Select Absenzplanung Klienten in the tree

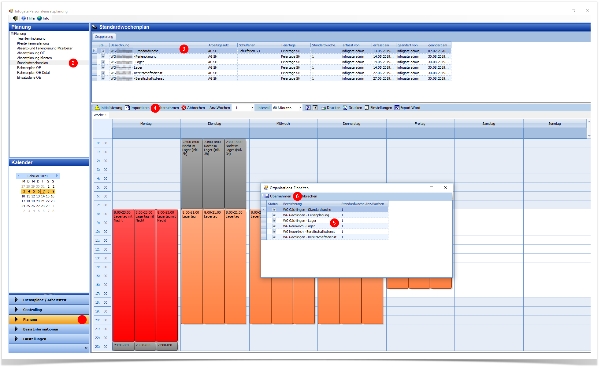(x=34, y=58)
